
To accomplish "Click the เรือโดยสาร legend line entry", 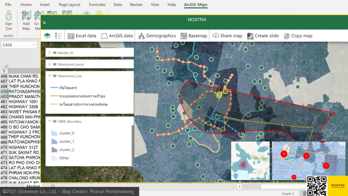I will click(x=64, y=88).
